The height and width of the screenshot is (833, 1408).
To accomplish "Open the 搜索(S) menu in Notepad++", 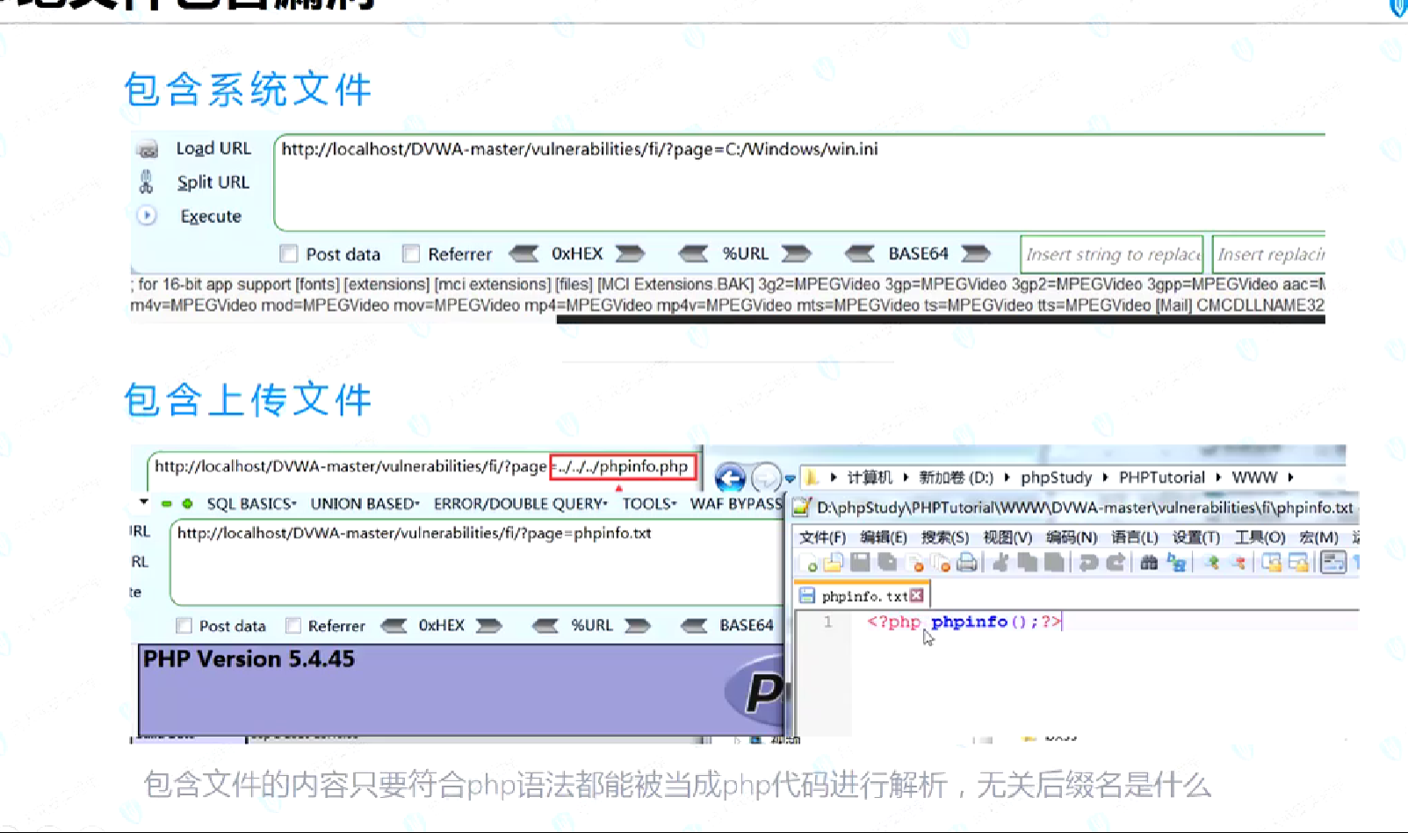I will 945,537.
